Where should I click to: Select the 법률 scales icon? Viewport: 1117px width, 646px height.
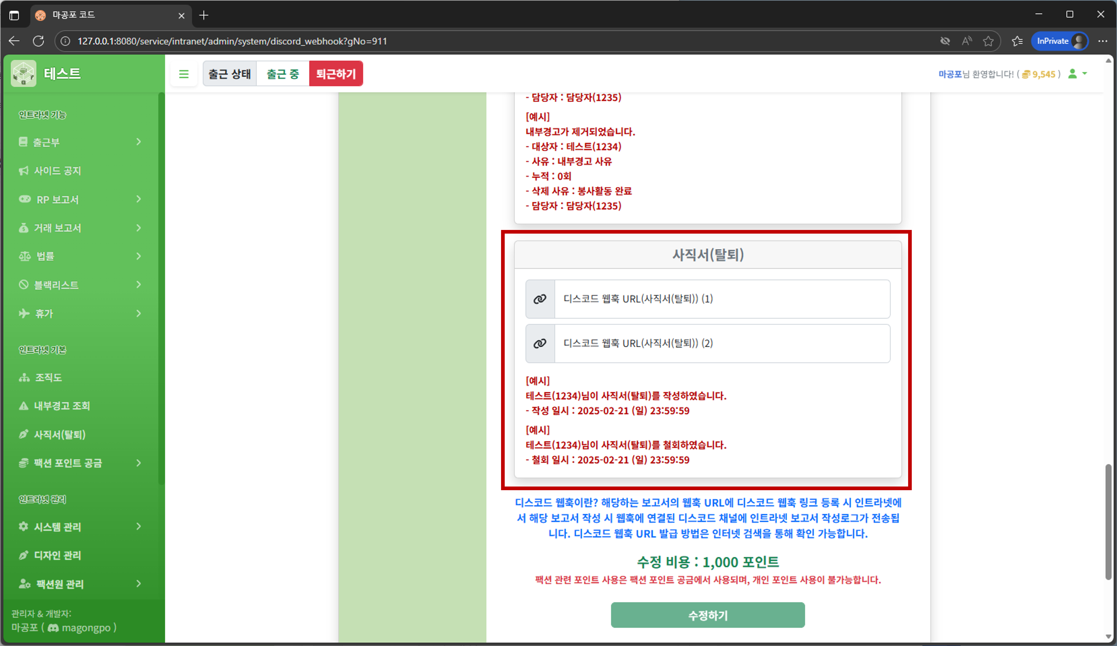pos(24,256)
